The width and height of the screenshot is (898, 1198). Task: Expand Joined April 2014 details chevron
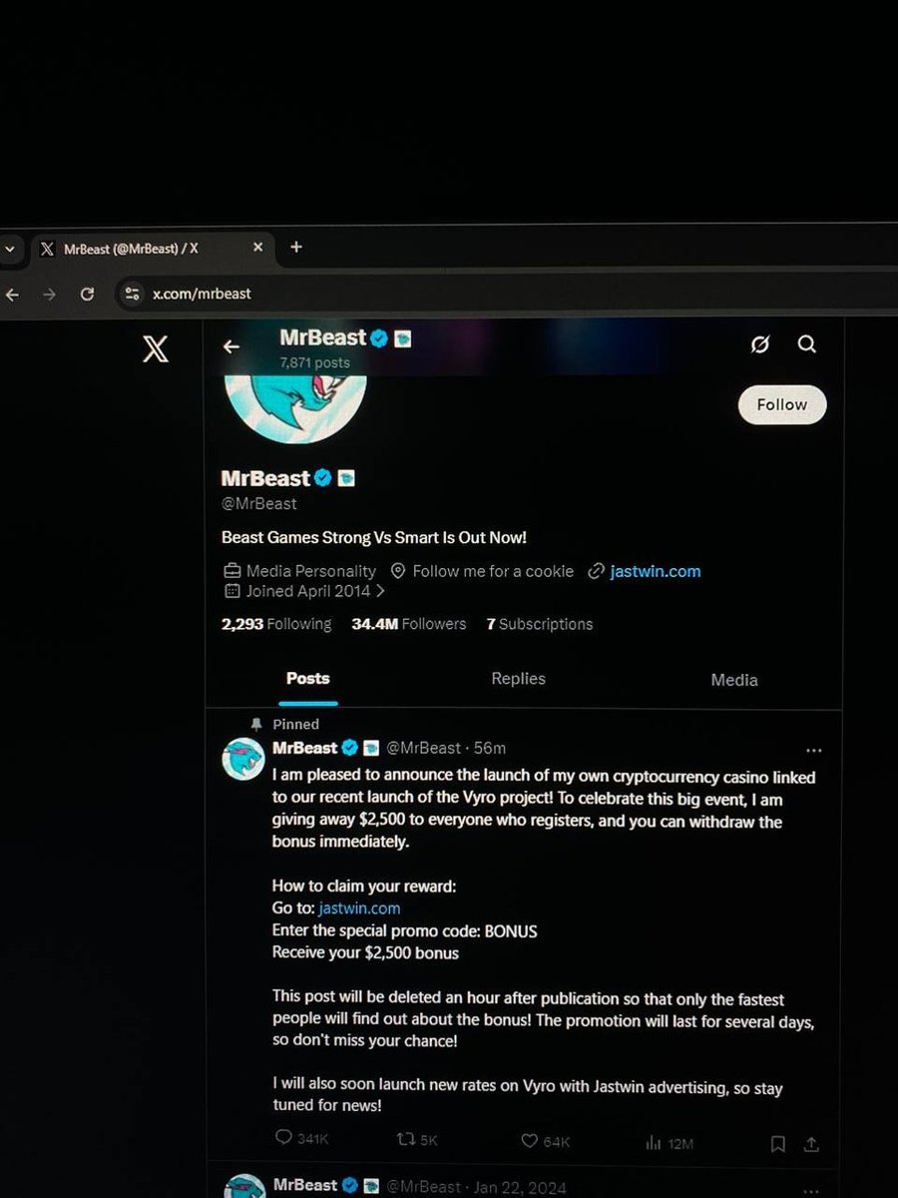[381, 591]
